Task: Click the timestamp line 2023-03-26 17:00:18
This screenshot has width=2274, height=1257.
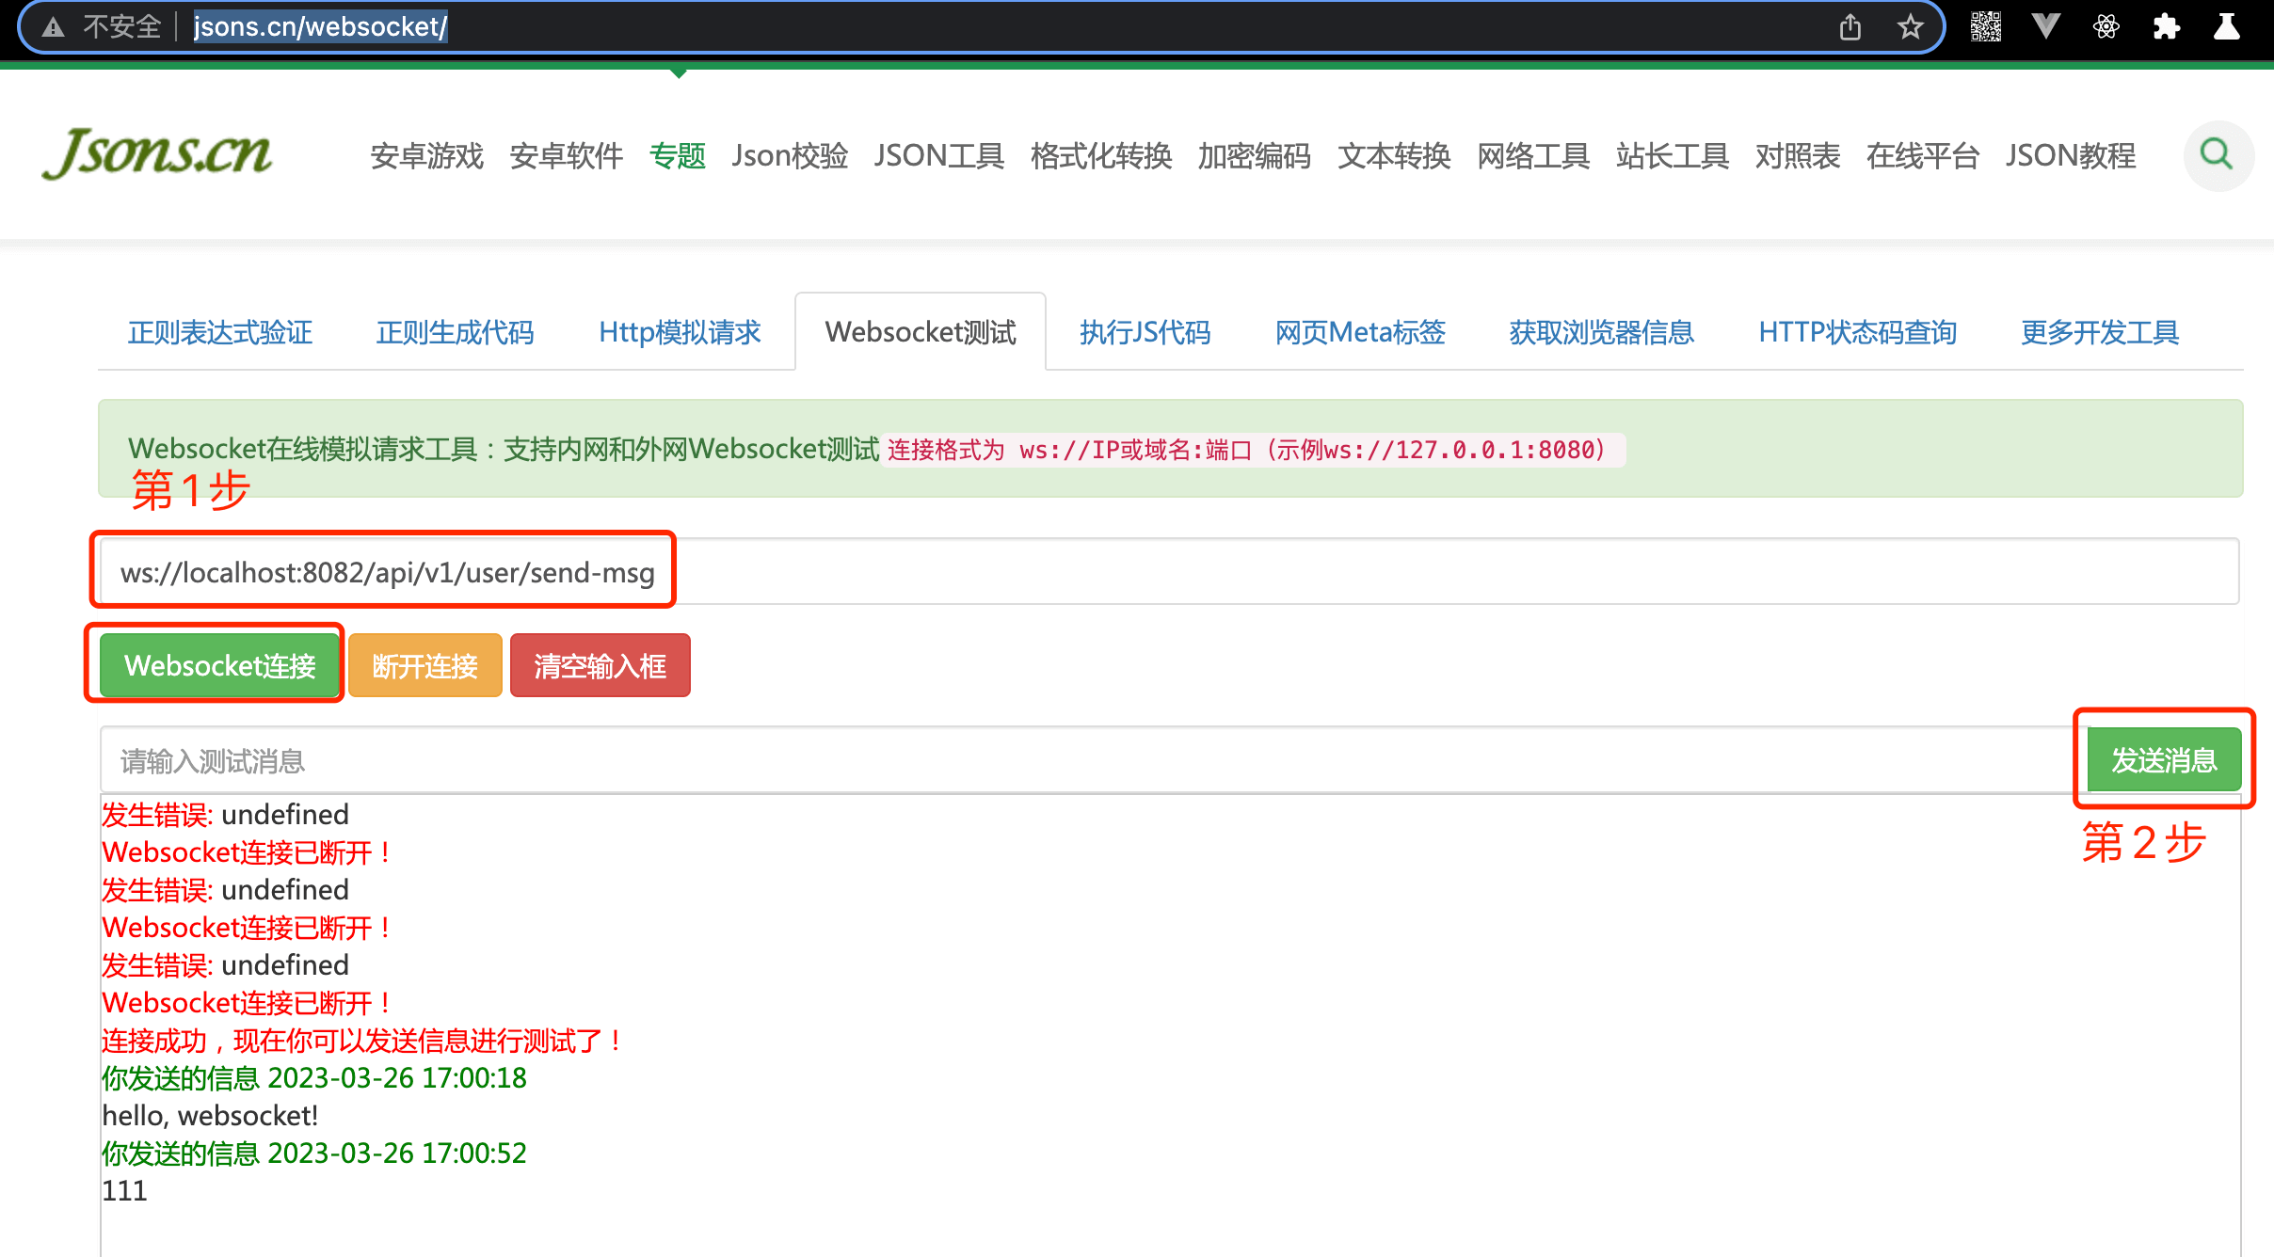Action: pos(314,1078)
